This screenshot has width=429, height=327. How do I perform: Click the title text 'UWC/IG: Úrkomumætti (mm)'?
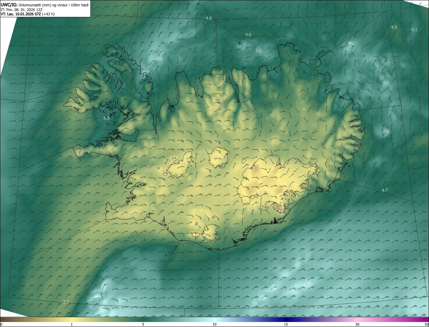pyautogui.click(x=26, y=5)
